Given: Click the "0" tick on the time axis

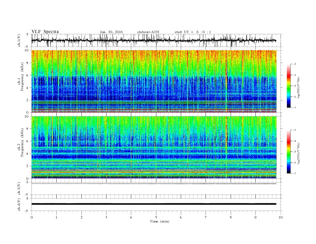Looking at the screenshot, I should pos(32,217).
